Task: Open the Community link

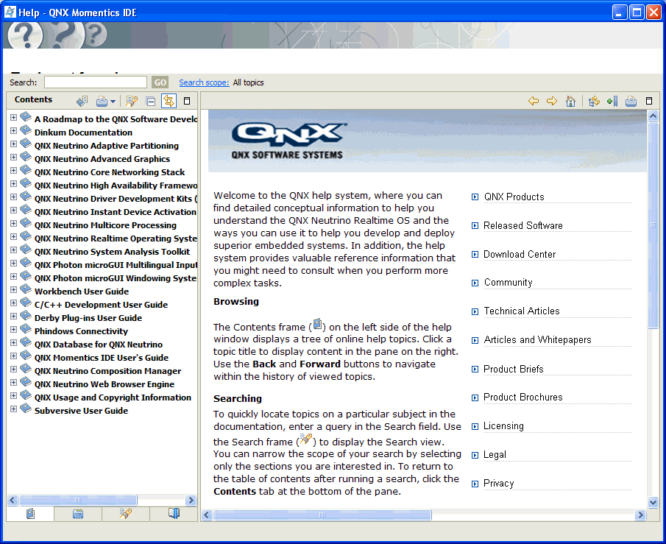Action: tap(508, 283)
